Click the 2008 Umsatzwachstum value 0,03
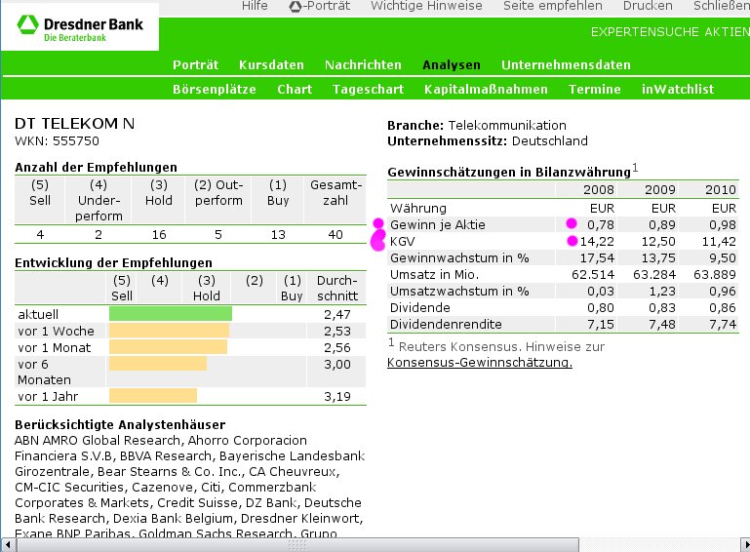750x552 pixels. click(x=601, y=291)
